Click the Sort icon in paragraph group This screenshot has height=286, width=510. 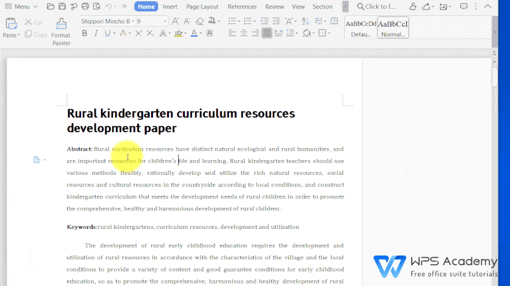(x=306, y=21)
